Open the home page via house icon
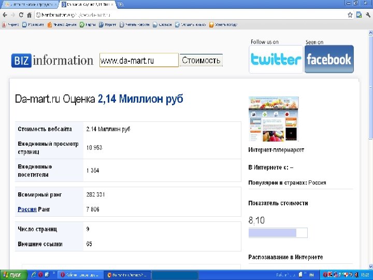This screenshot has height=280, width=373. click(29, 15)
